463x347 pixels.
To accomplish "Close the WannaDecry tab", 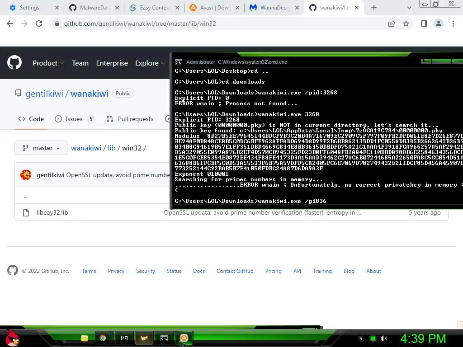I will pyautogui.click(x=298, y=8).
